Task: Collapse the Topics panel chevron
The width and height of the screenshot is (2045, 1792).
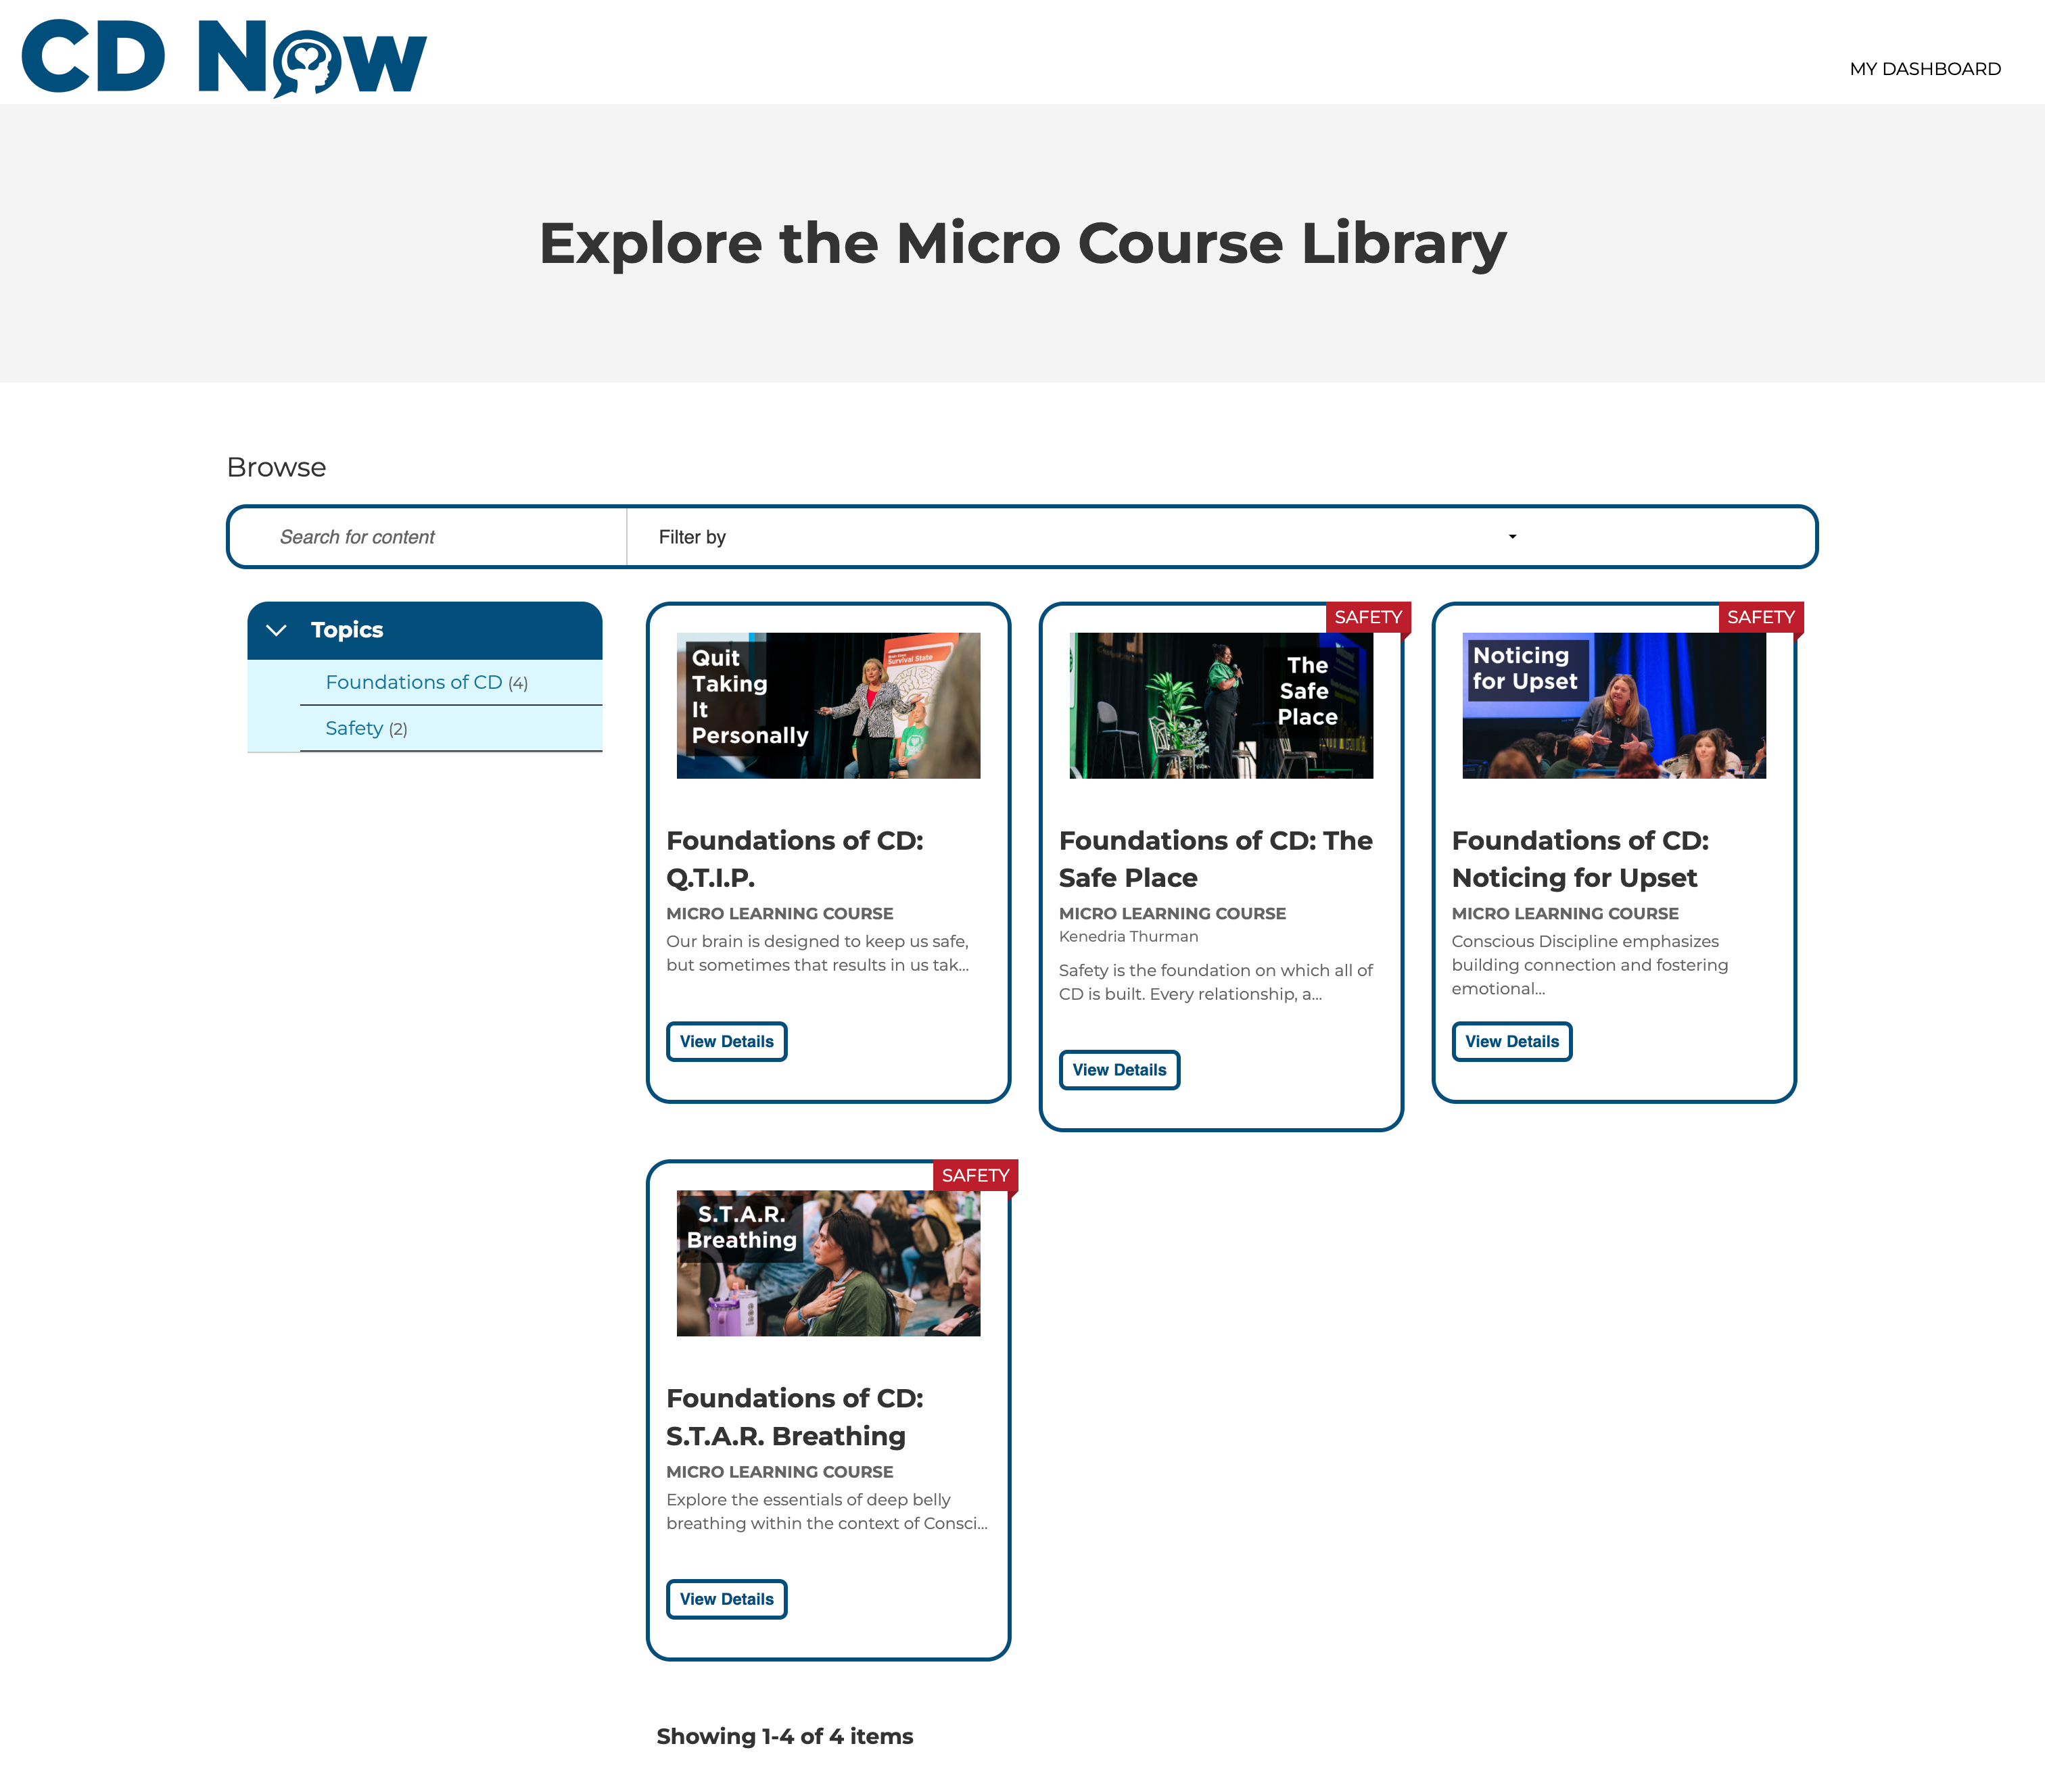Action: (277, 630)
